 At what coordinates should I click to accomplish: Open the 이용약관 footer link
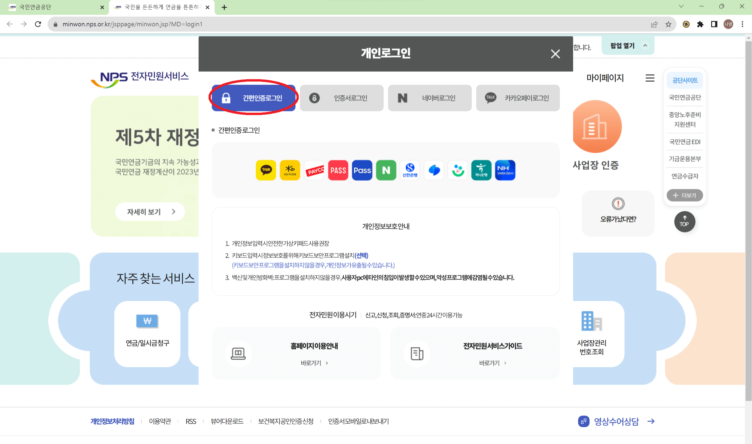click(x=160, y=421)
